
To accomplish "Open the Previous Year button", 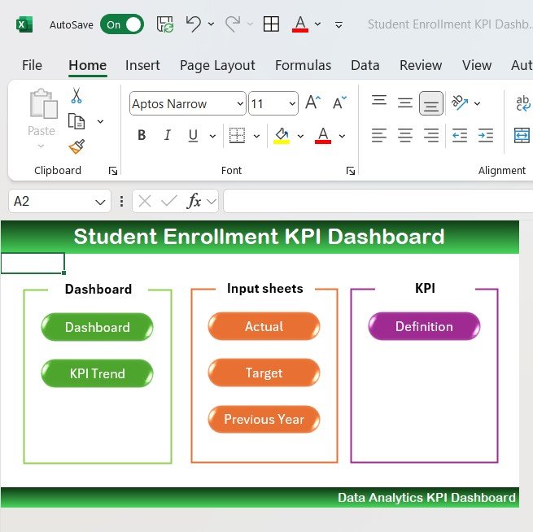I will (264, 419).
